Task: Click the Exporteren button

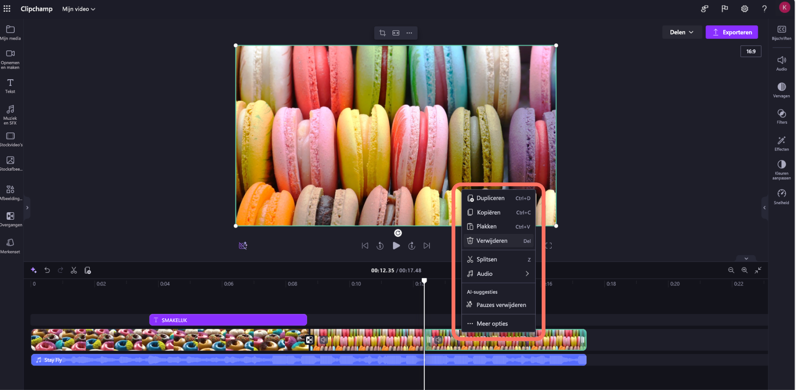Action: pos(732,32)
